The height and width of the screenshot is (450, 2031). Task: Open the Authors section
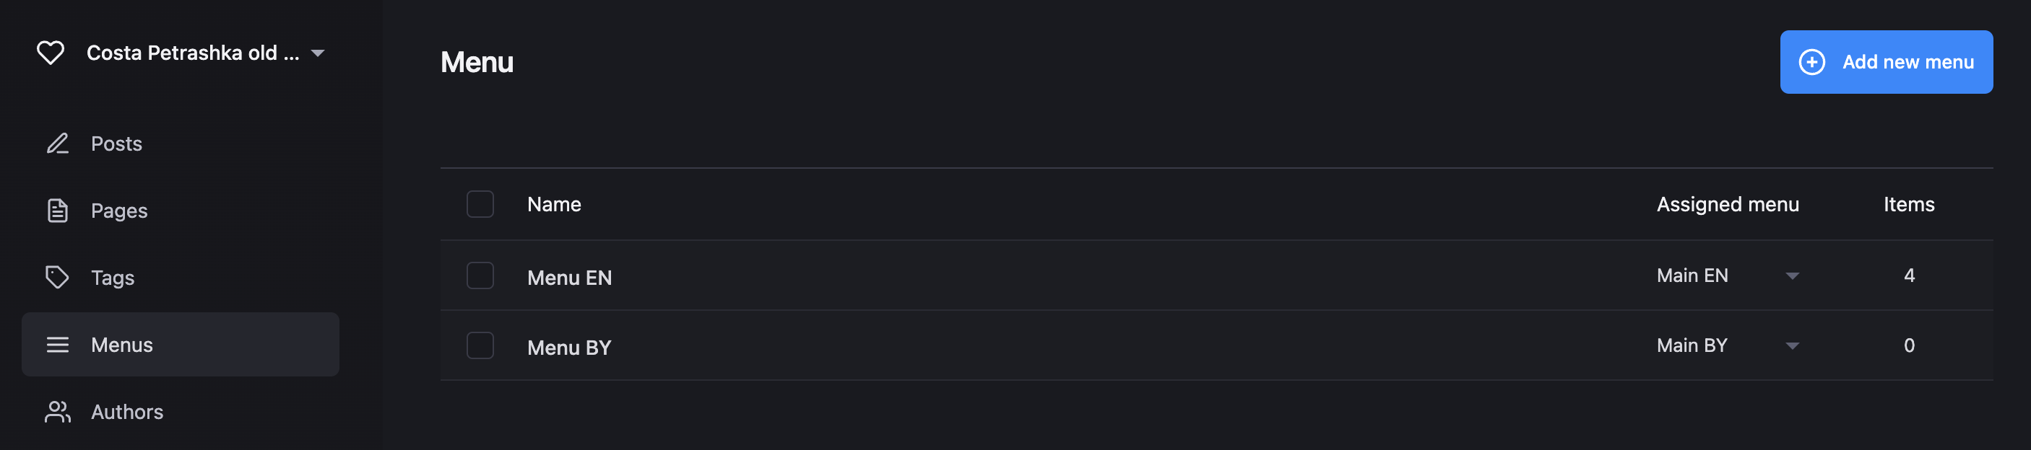coord(127,412)
